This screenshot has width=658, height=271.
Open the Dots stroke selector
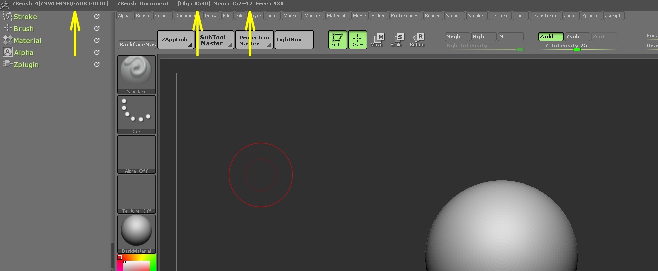(136, 114)
